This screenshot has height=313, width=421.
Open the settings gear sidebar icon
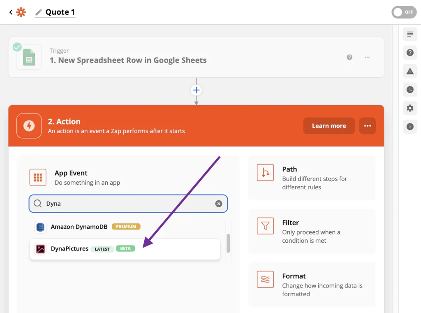[410, 108]
